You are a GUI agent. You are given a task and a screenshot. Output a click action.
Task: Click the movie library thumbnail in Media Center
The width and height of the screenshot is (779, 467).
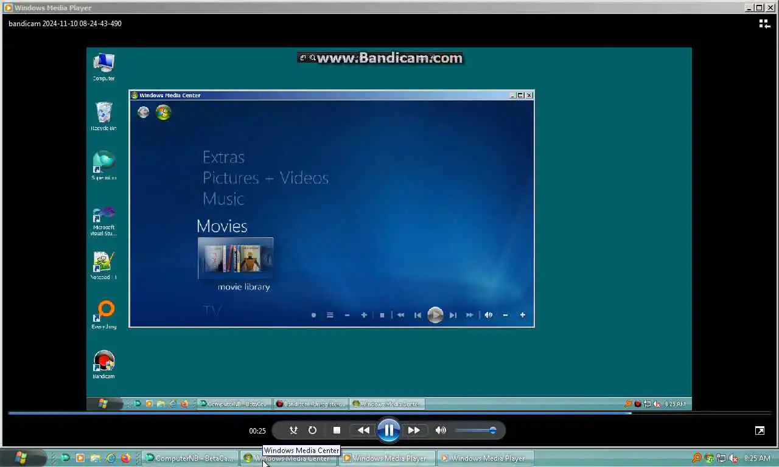(236, 258)
